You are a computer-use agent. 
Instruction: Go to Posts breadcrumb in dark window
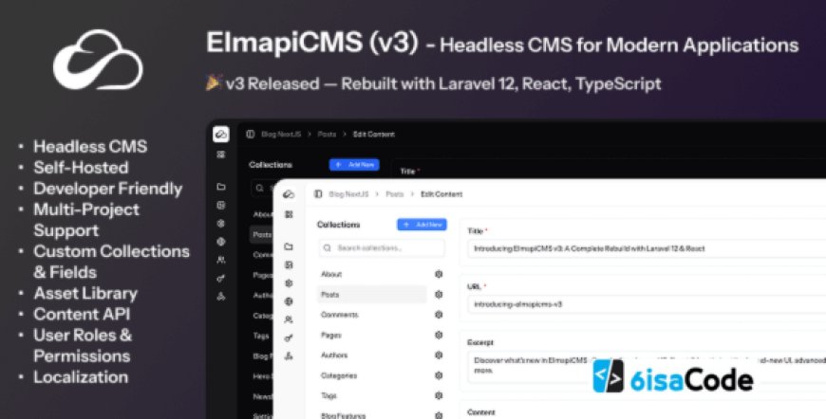click(328, 135)
